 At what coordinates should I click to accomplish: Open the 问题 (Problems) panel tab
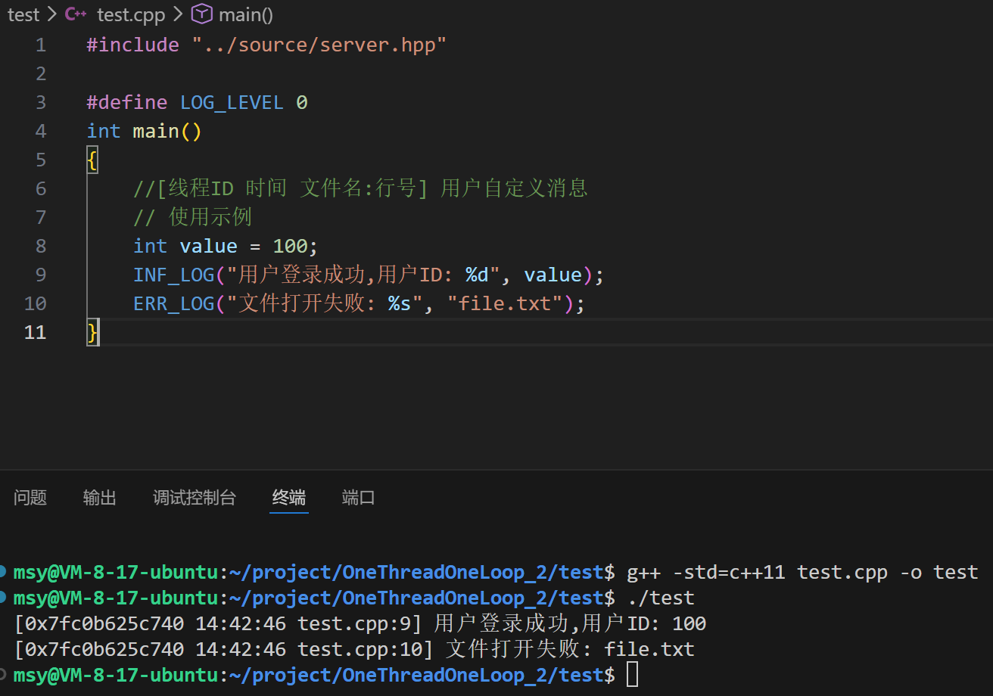coord(30,497)
